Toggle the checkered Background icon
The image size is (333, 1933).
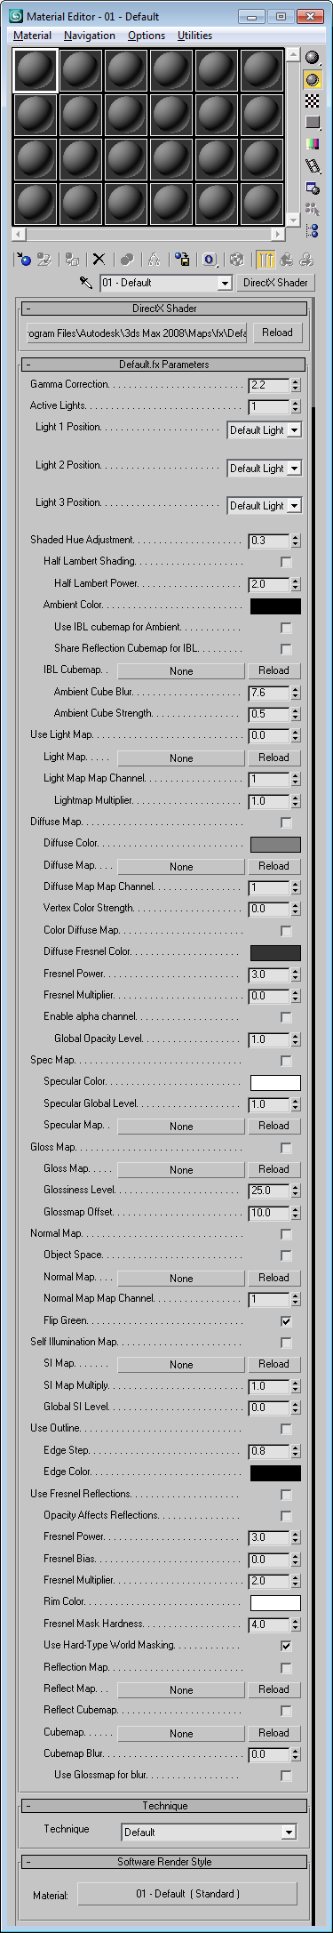coord(312,100)
